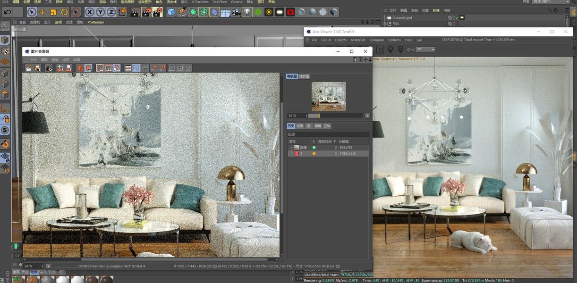The height and width of the screenshot is (283, 577).
Task: Open Octane Live Viewer gear icon
Action: point(258,12)
